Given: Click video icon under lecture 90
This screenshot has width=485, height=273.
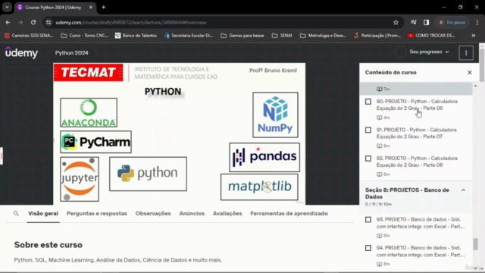Looking at the screenshot, I should [x=379, y=118].
